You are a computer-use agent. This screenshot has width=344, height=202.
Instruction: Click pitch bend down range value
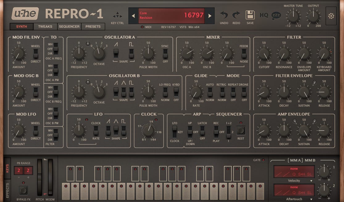pyautogui.click(x=19, y=171)
